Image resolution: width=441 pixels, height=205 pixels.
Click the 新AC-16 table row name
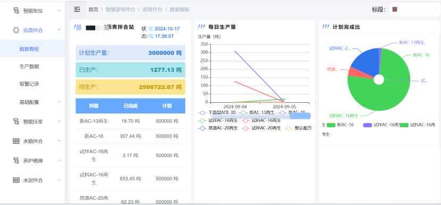coord(94,136)
